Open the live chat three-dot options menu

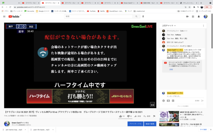point(203,26)
